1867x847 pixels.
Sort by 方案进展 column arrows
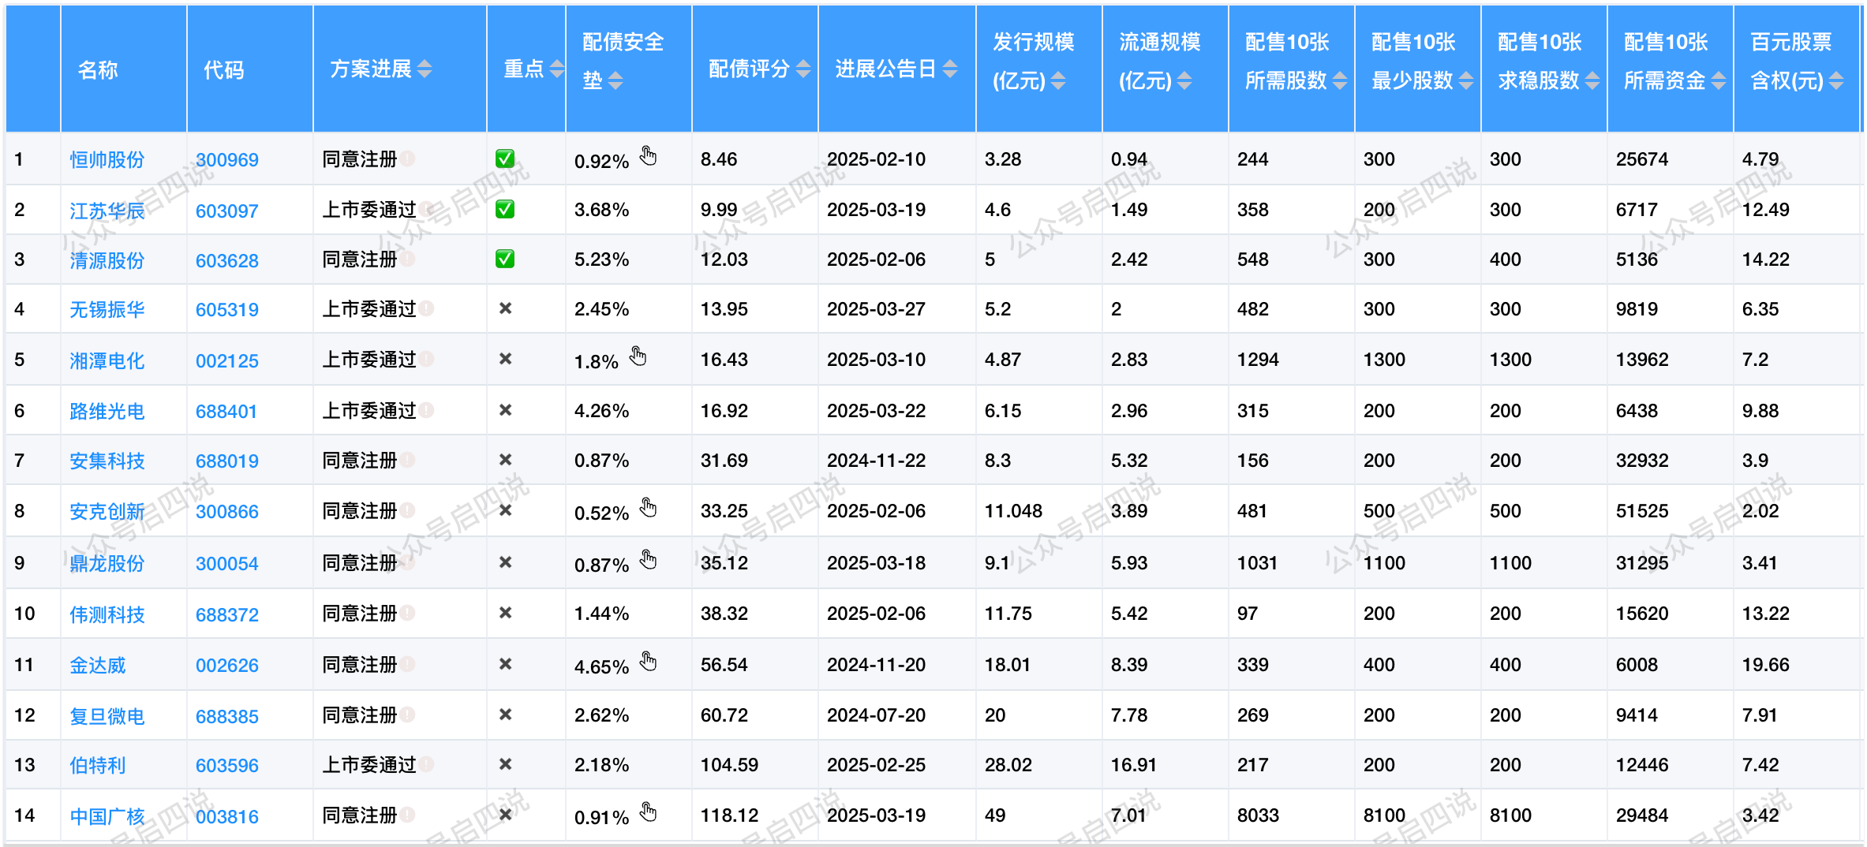(425, 69)
